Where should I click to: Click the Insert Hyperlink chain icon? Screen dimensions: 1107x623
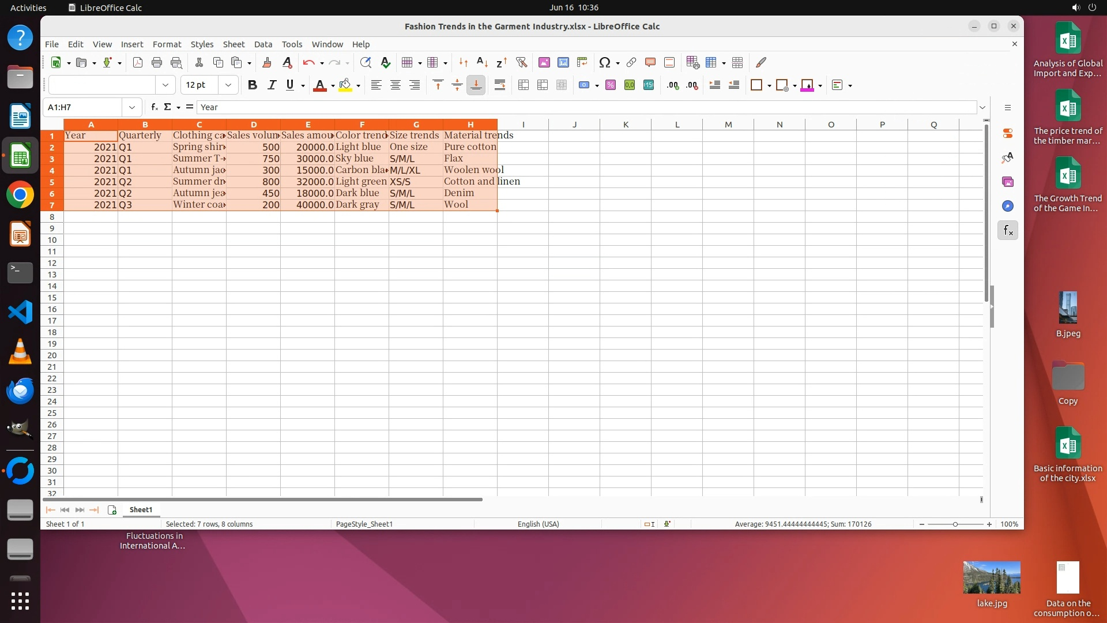click(631, 62)
